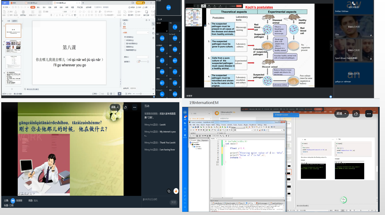
Task: Click the slideshow play icon in status bar
Action: [x=119, y=94]
